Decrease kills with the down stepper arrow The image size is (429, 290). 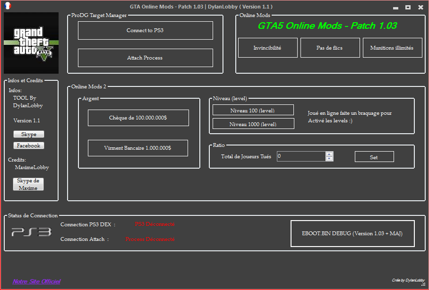pyautogui.click(x=329, y=158)
